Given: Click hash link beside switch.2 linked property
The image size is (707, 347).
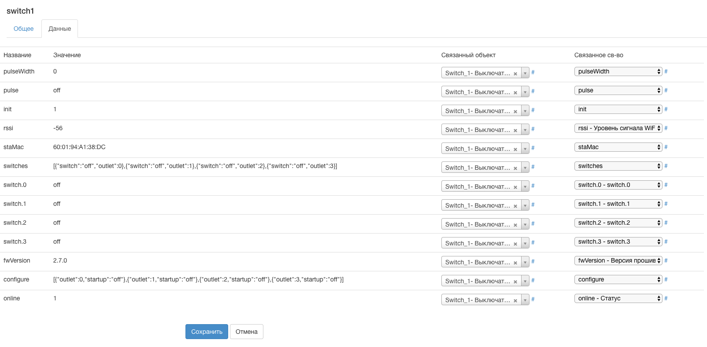Looking at the screenshot, I should pos(666,223).
